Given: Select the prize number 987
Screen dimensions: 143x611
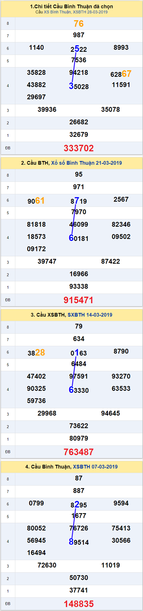Looking at the screenshot, I should pos(79,35).
